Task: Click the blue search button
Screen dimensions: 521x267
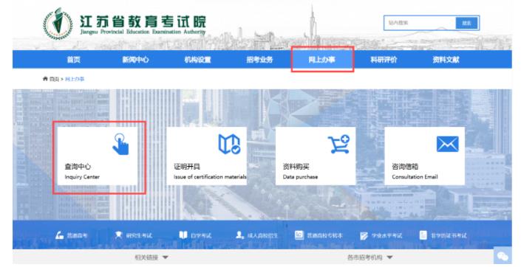Action: tap(467, 23)
